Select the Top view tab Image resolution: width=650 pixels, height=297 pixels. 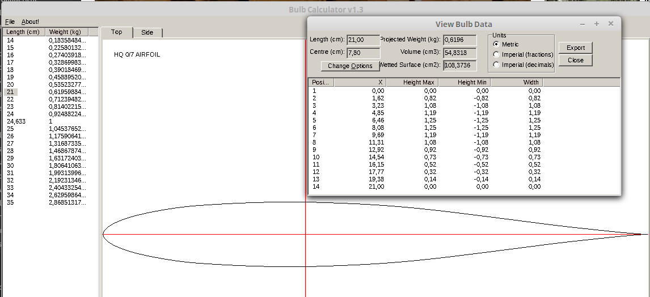coord(116,32)
